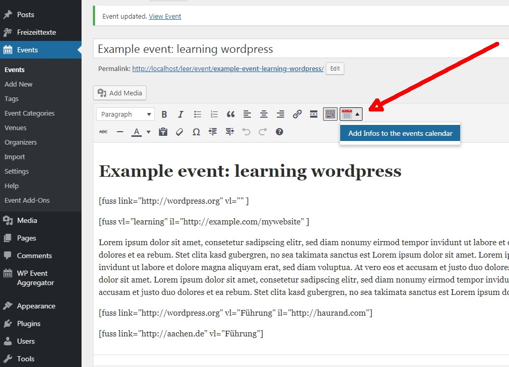This screenshot has width=509, height=367.
Task: Open the View Event link
Action: [165, 17]
